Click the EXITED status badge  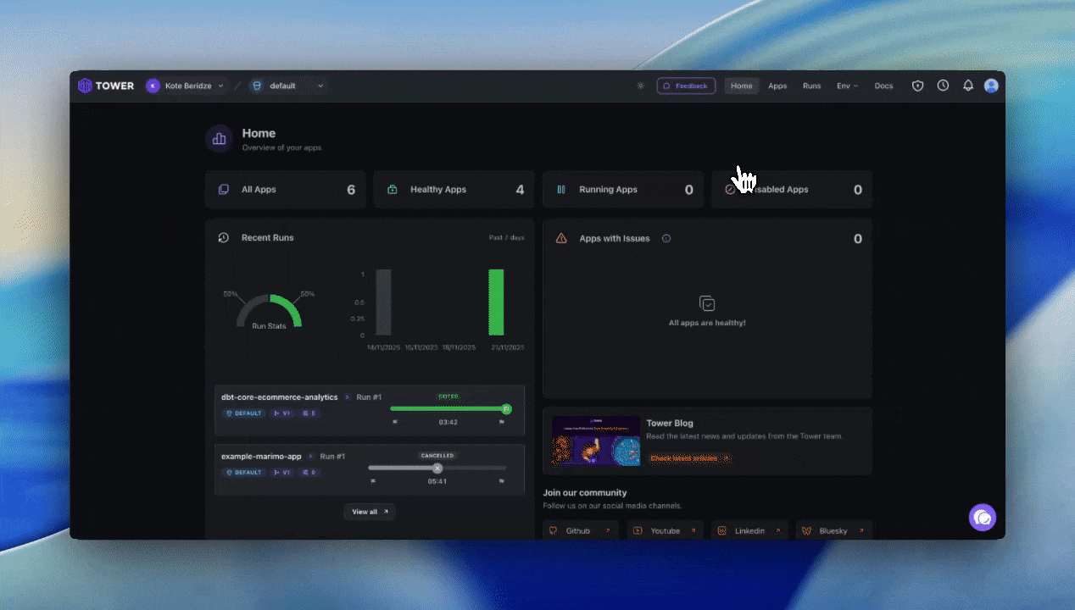click(448, 396)
